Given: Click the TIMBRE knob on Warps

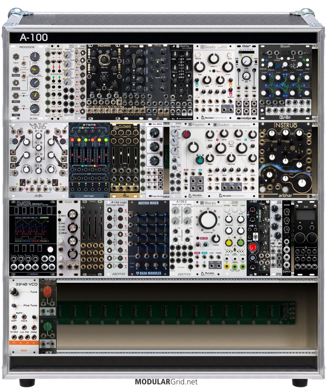Looking at the screenshot, I should click(216, 239).
